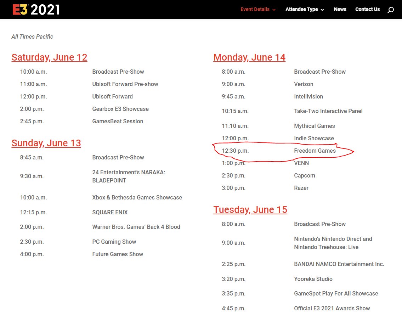
Task: Expand the Attendee Type dropdown chevron
Action: (x=322, y=10)
